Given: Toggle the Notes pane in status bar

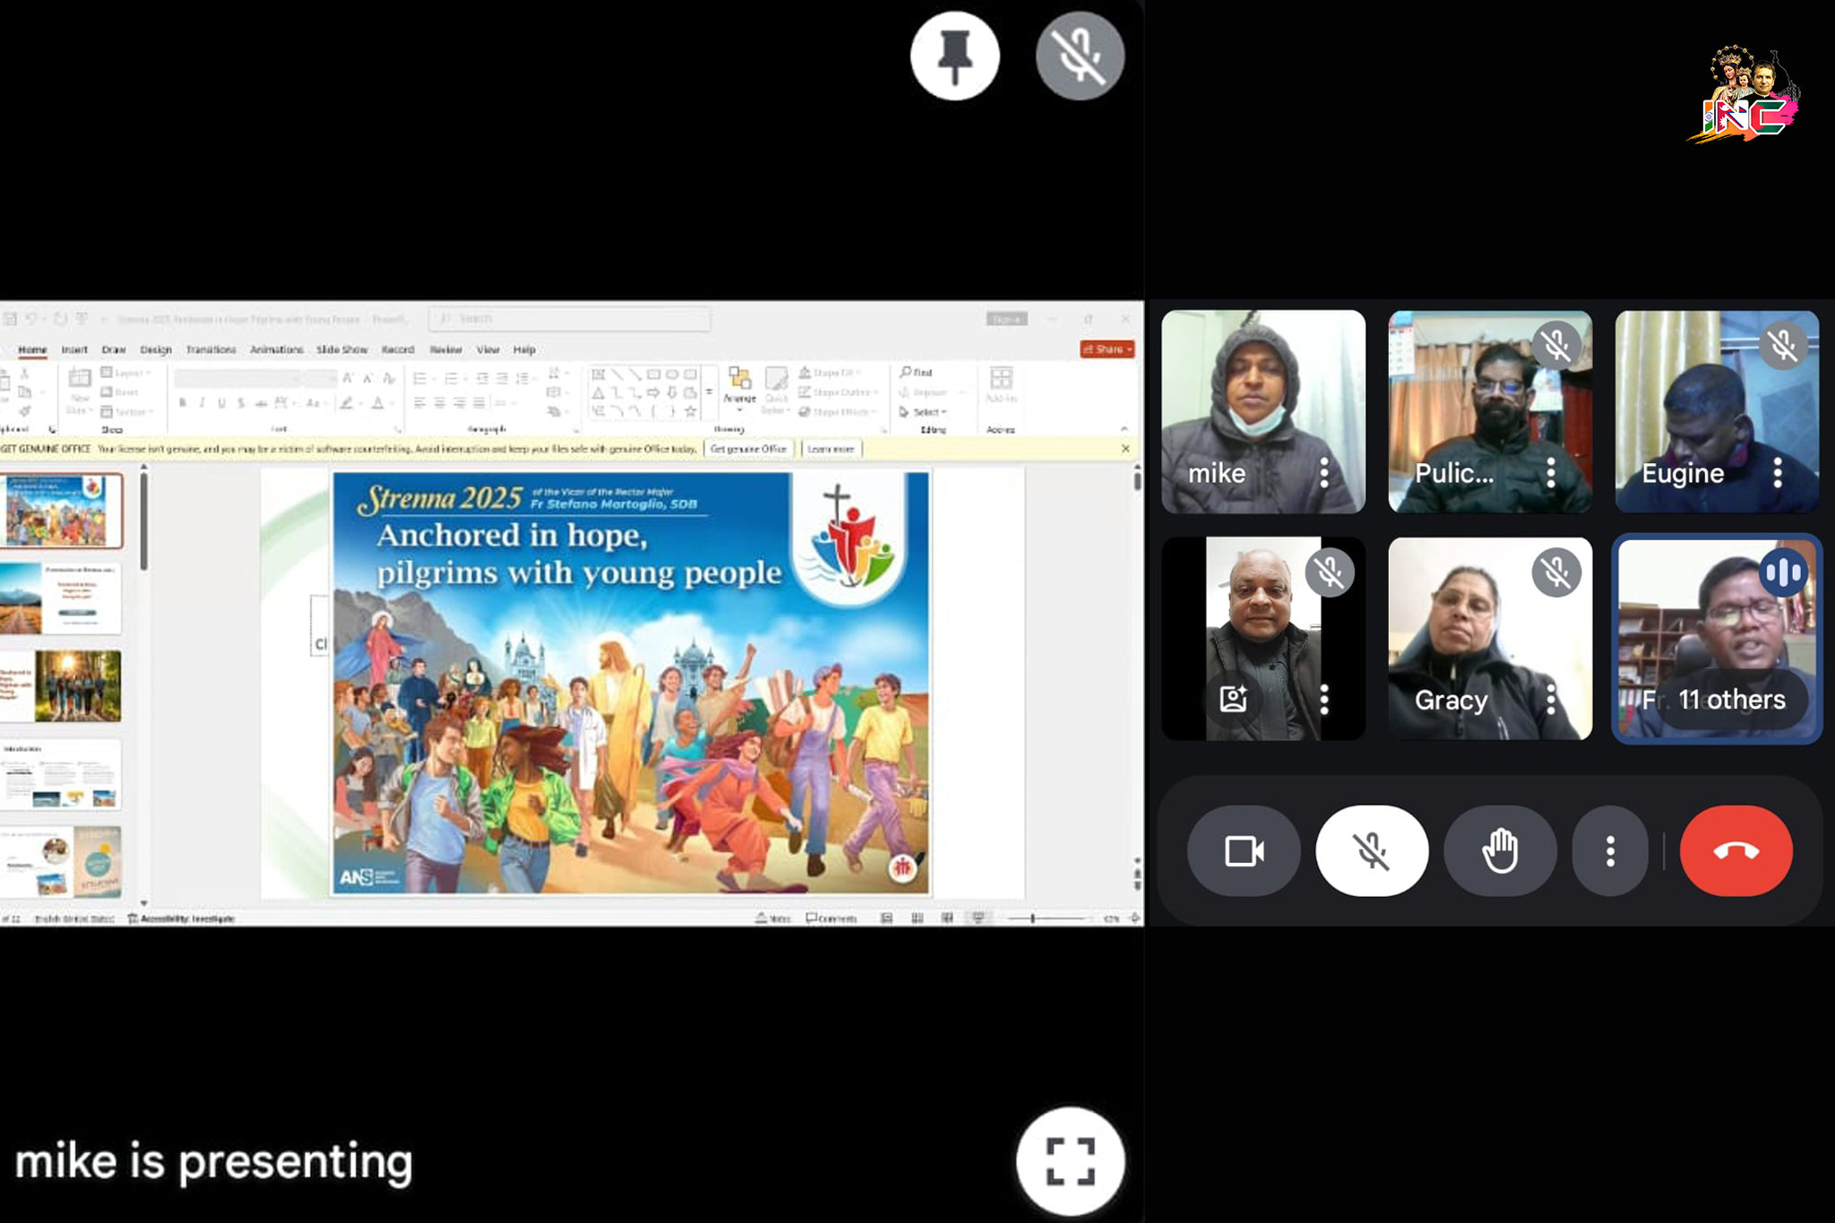Looking at the screenshot, I should [x=772, y=917].
